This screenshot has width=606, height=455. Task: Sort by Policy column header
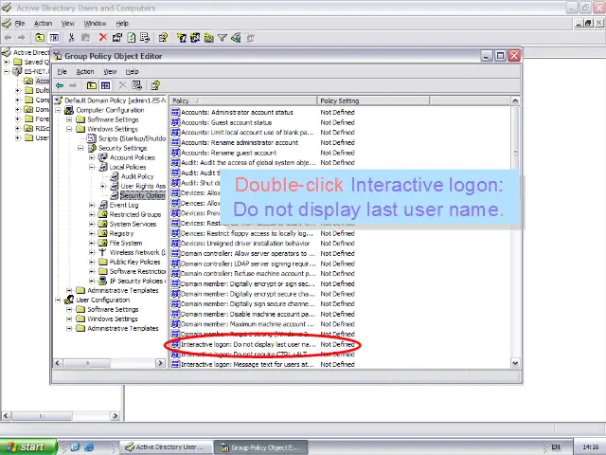pyautogui.click(x=243, y=100)
